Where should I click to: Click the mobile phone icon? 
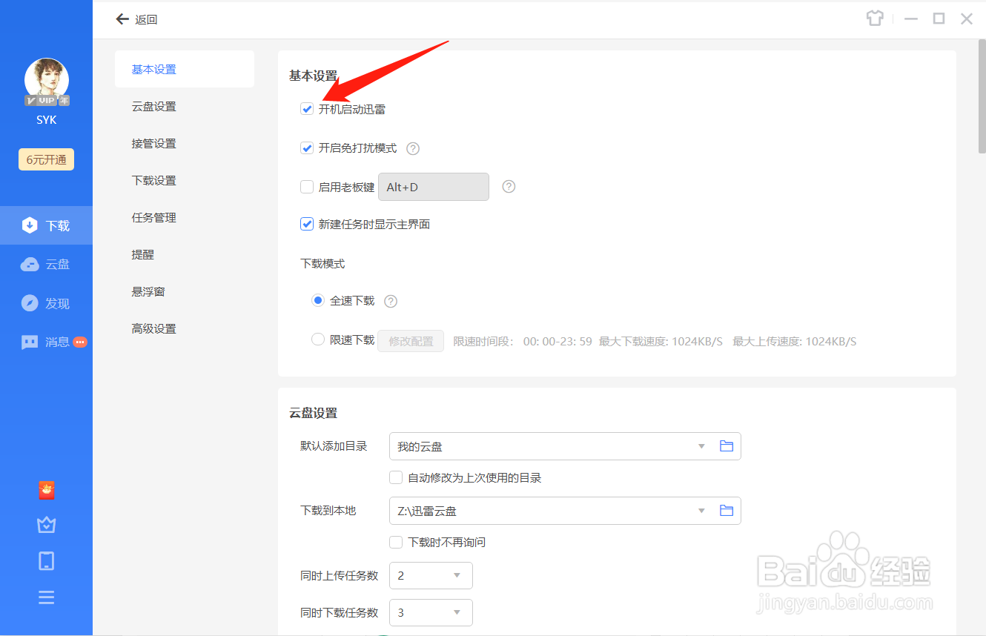[x=47, y=560]
